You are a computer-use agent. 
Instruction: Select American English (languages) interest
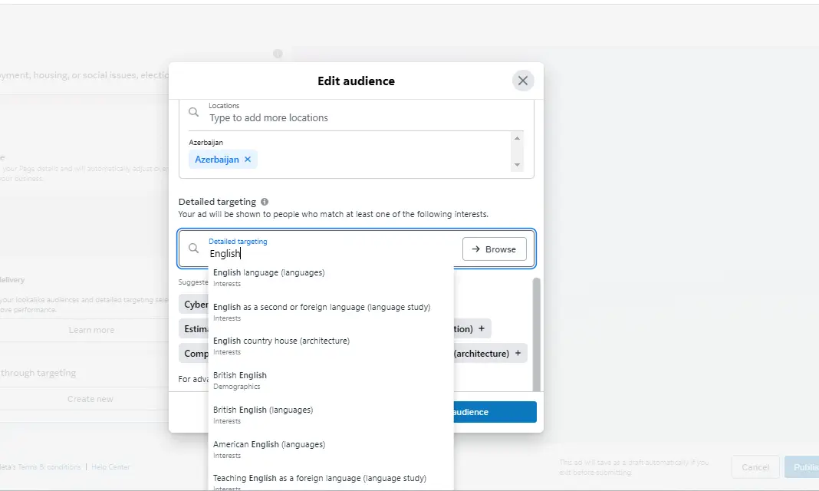pos(331,450)
